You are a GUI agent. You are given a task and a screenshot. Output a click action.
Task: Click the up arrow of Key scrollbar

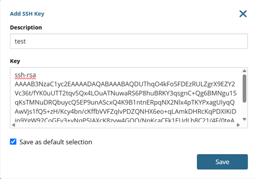point(244,71)
